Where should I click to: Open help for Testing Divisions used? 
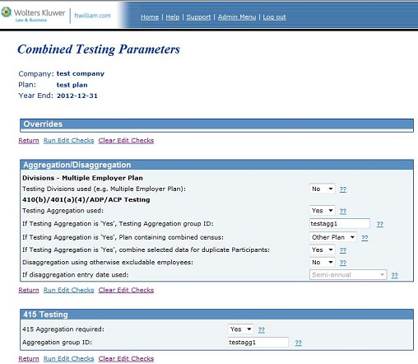[x=343, y=189]
